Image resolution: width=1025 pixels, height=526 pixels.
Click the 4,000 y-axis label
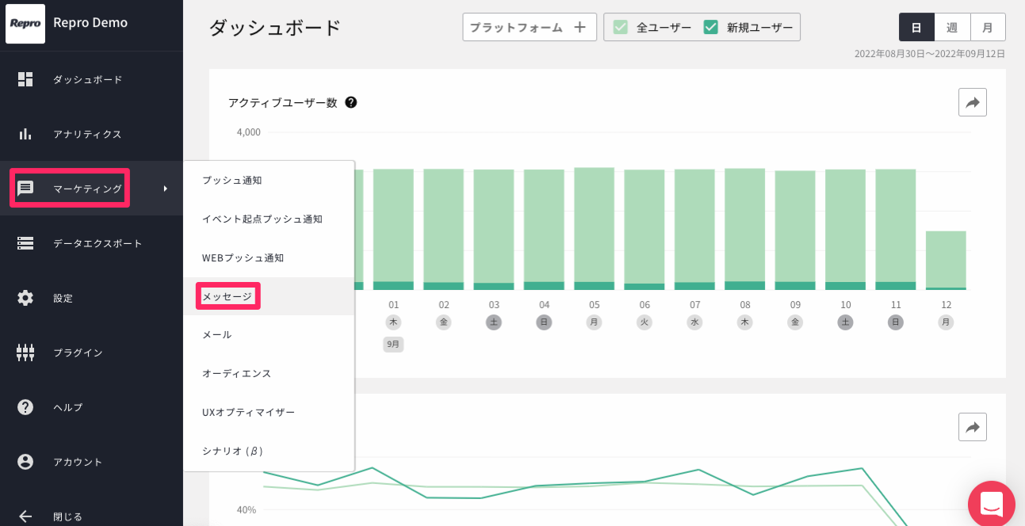(x=248, y=132)
